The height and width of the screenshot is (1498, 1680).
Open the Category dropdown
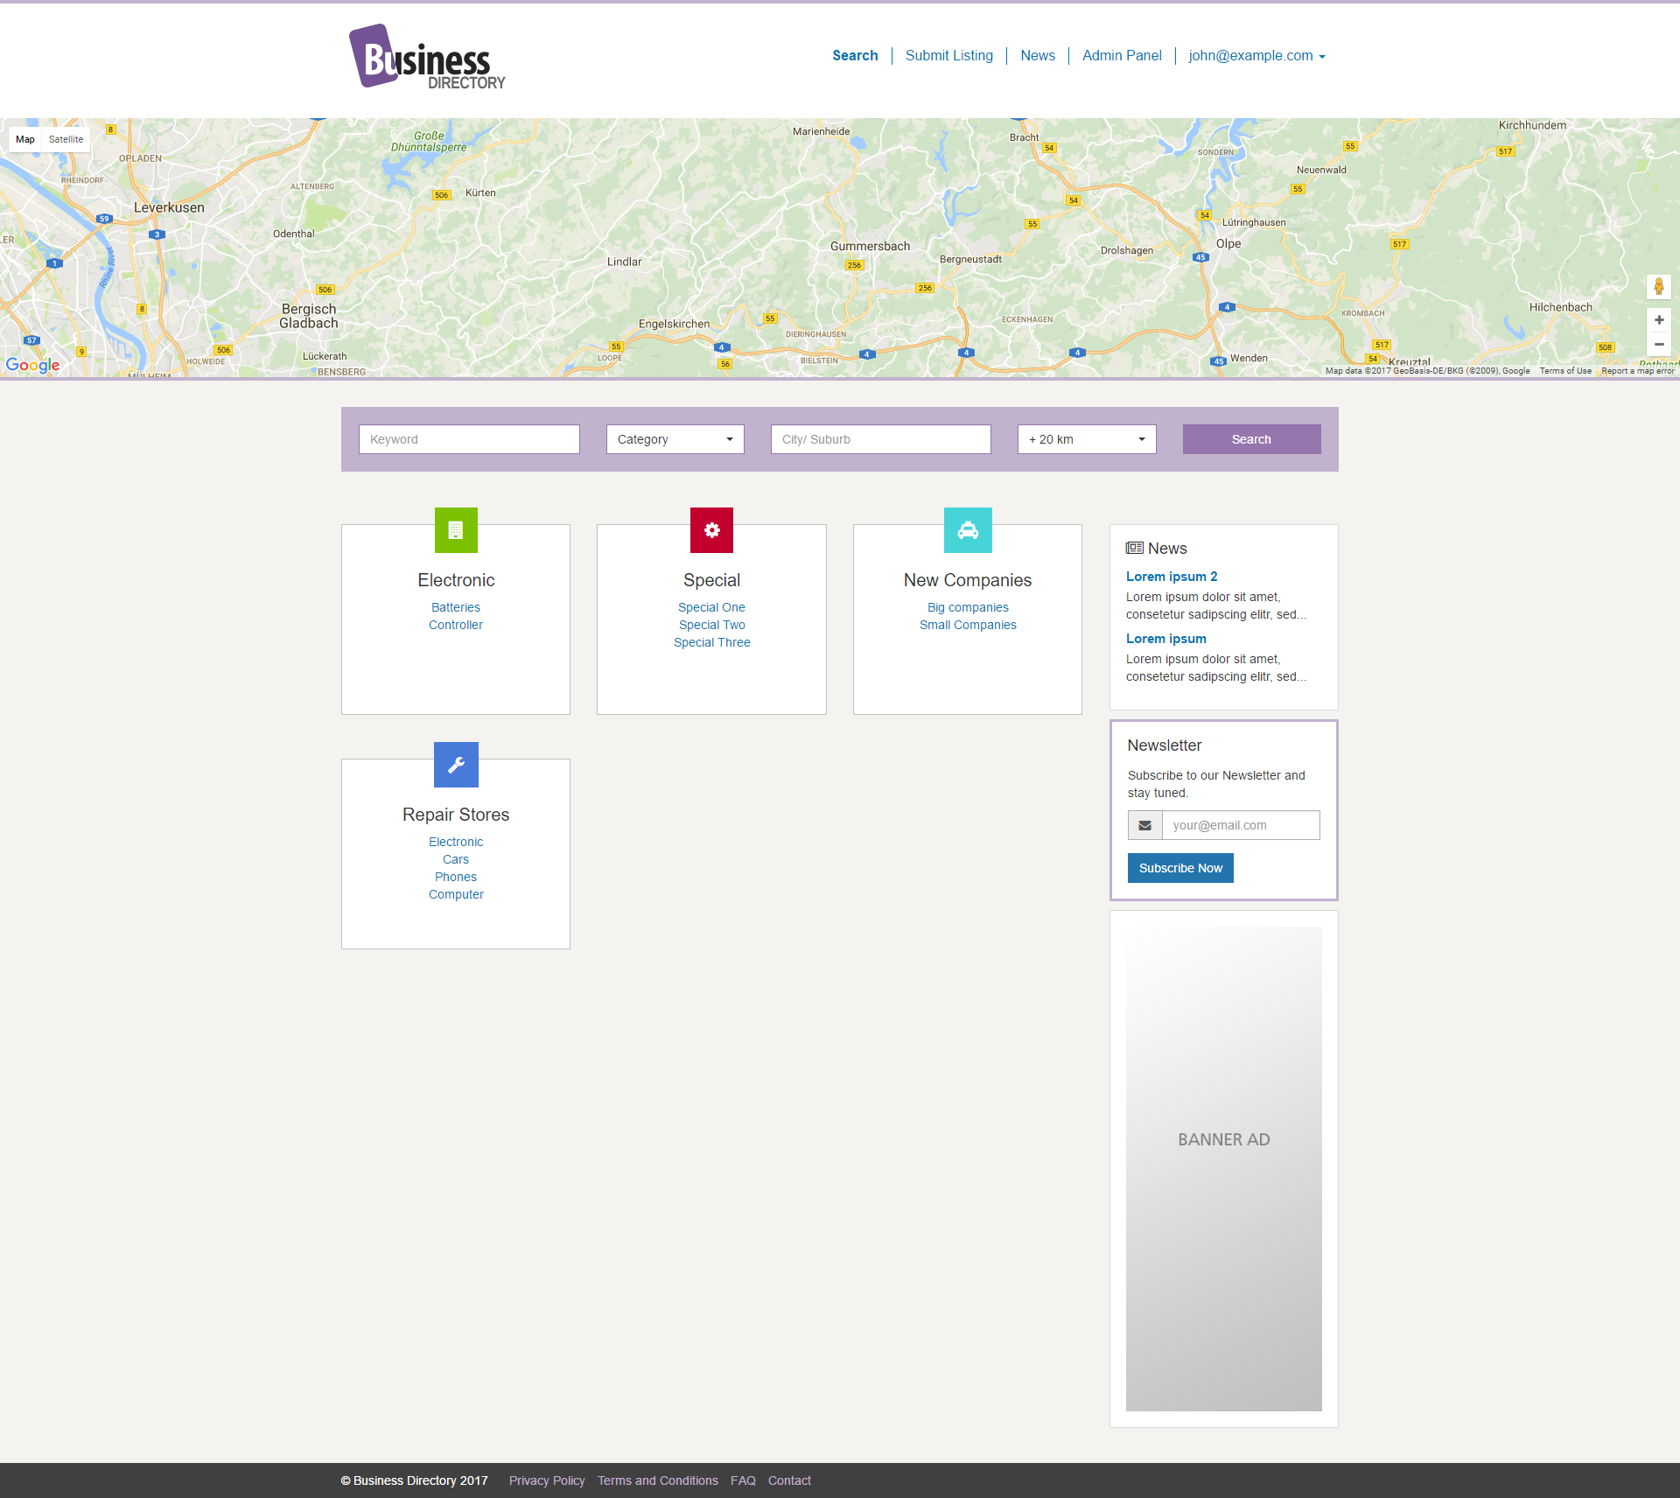pyautogui.click(x=675, y=439)
